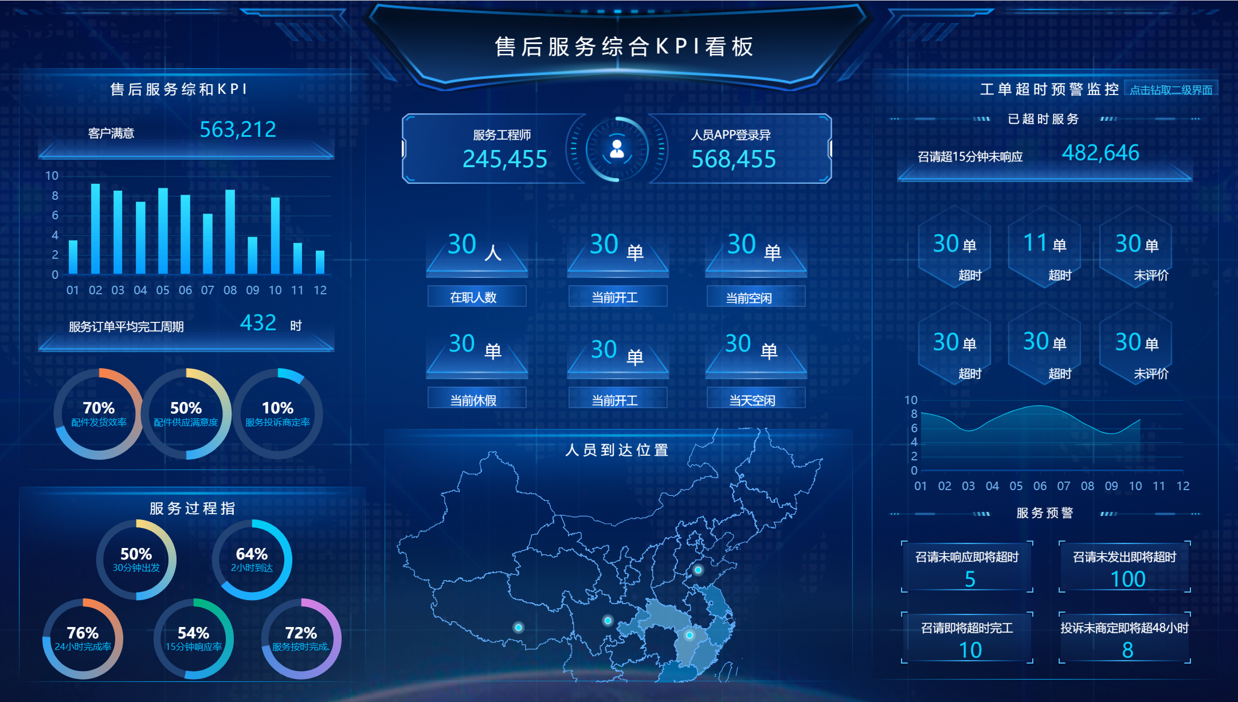Click the highlighted southeast map marker
Viewport: 1238px width, 702px height.
coord(689,635)
